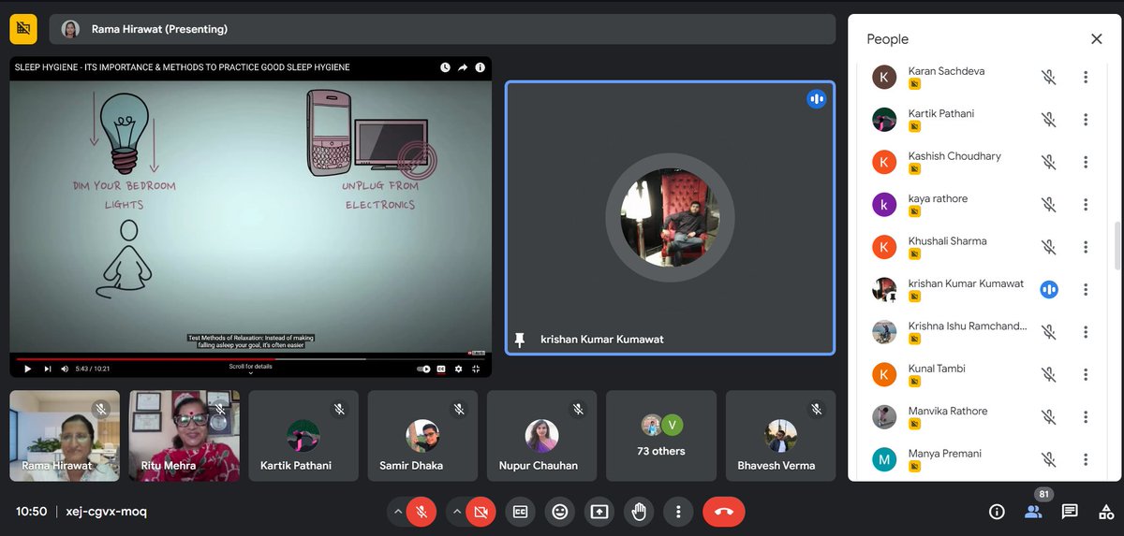
Task: Open more actions for krishan Kumar Kumawat
Action: (1086, 290)
